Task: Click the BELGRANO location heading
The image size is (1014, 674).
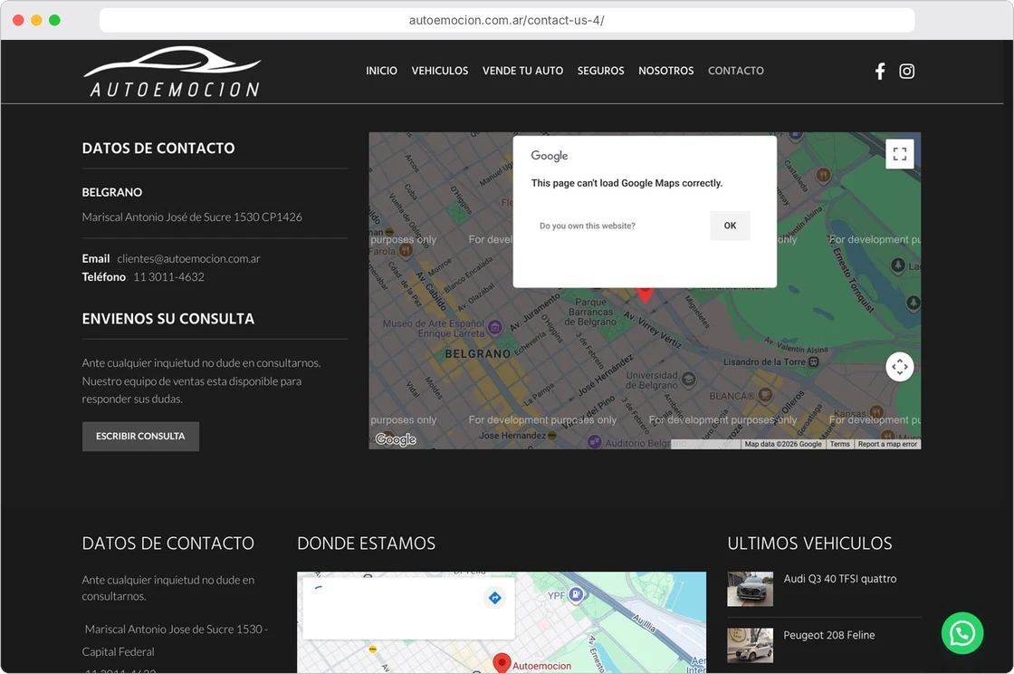Action: pos(112,192)
